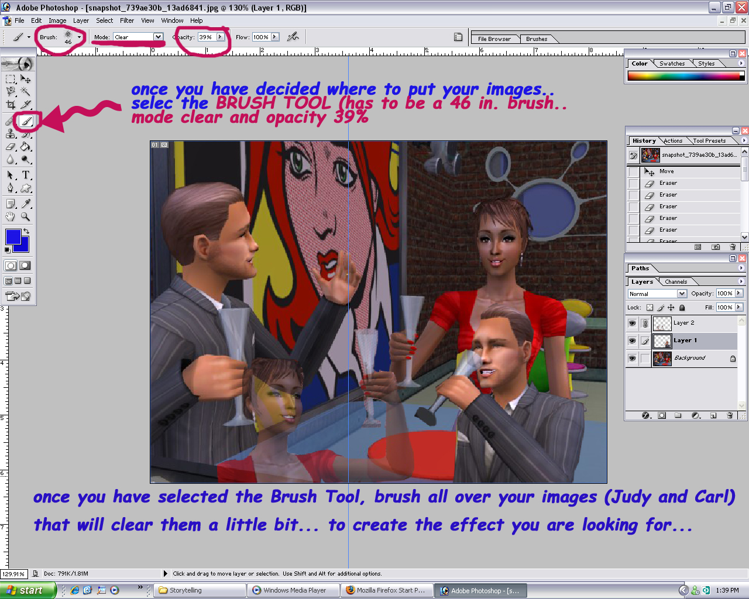Viewport: 749px width, 599px height.
Task: Select the Magic Wand tool
Action: [x=26, y=92]
